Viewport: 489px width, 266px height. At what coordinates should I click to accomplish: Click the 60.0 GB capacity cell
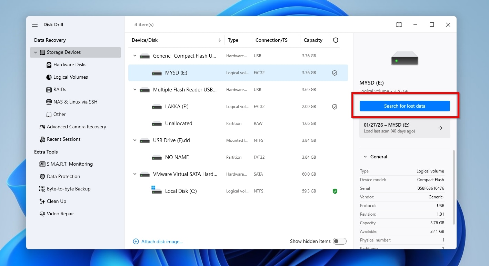(309, 174)
